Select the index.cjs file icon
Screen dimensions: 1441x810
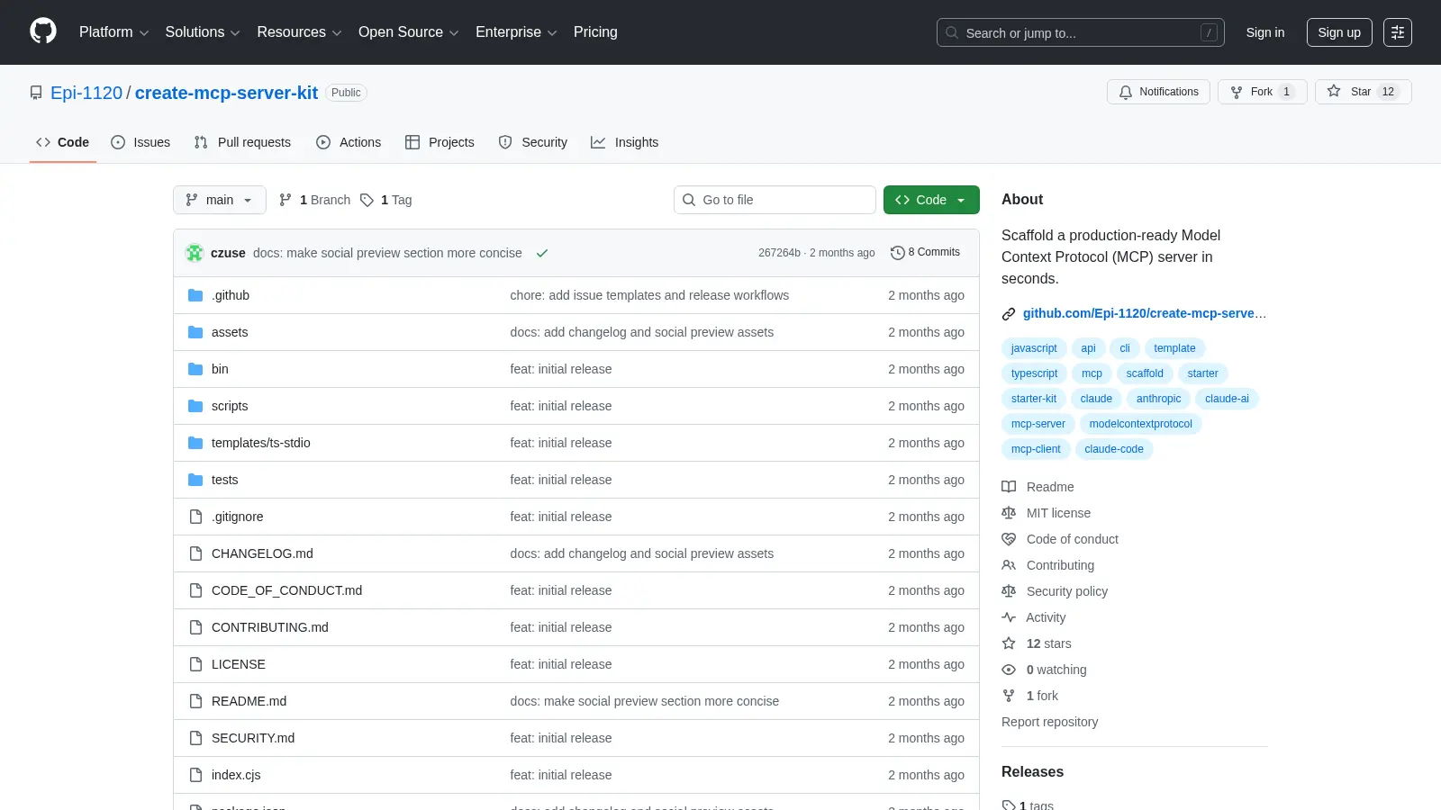tap(195, 775)
